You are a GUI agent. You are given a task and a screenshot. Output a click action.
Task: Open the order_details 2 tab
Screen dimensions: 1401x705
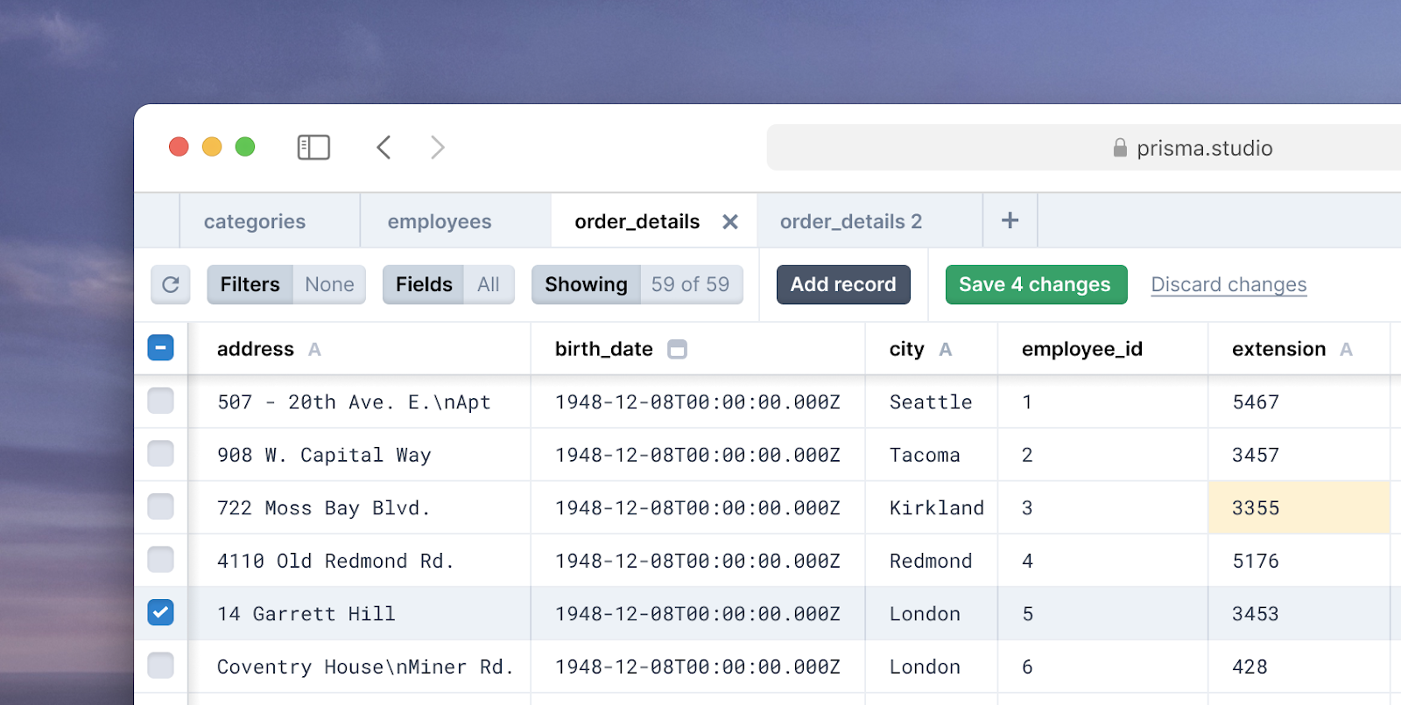[850, 222]
